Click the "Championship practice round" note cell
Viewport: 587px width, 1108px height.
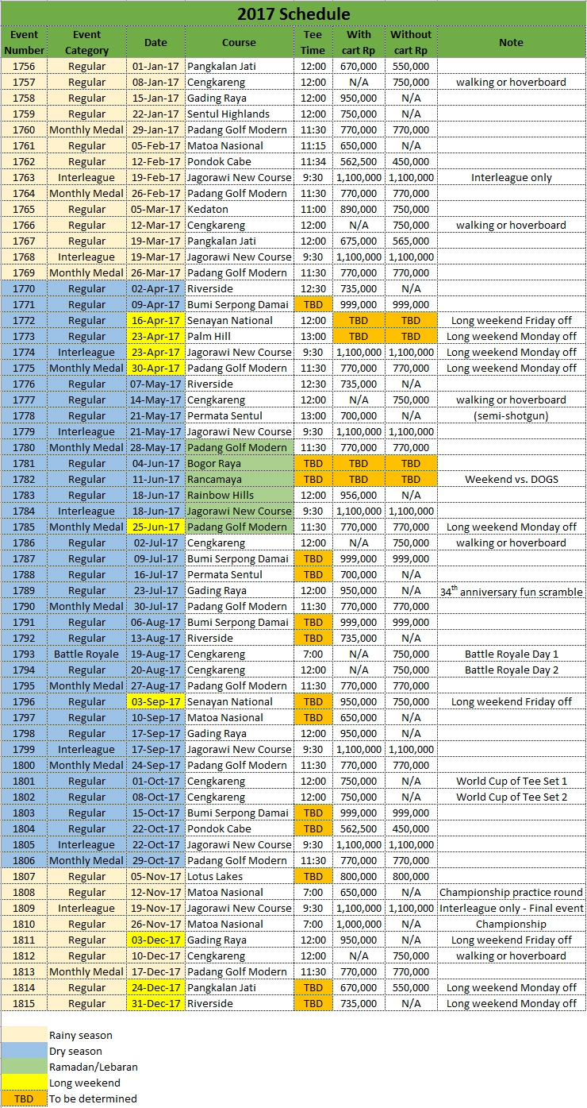coord(511,892)
